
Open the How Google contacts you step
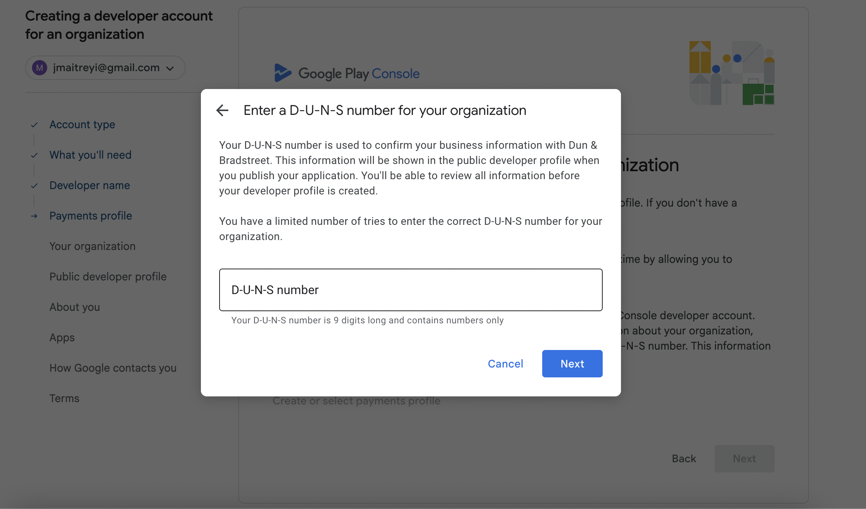tap(113, 368)
